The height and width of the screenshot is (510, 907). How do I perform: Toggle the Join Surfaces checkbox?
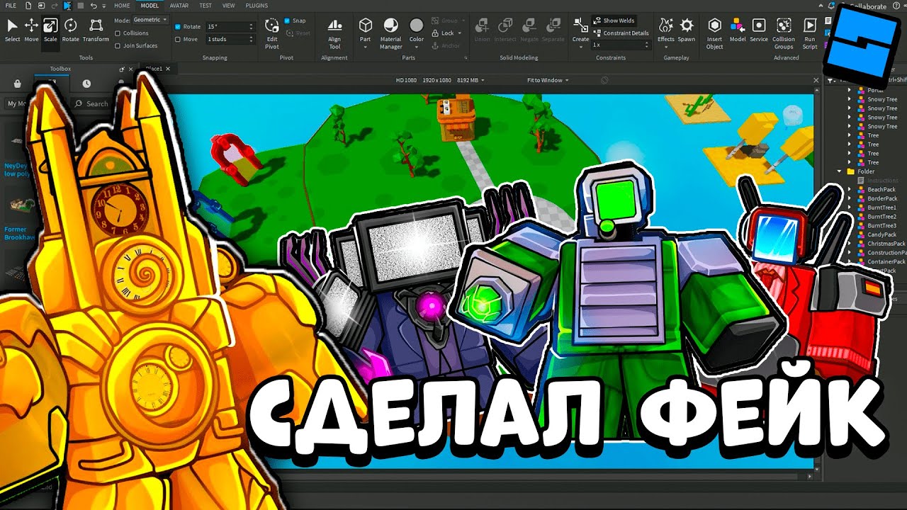(118, 45)
